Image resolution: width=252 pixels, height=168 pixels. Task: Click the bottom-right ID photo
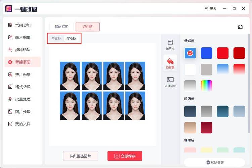coord(135,106)
